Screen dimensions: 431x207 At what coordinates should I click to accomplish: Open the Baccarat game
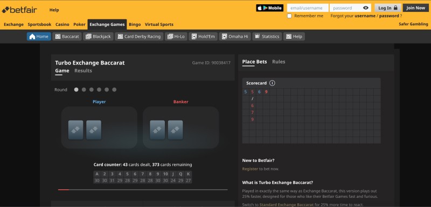67,37
